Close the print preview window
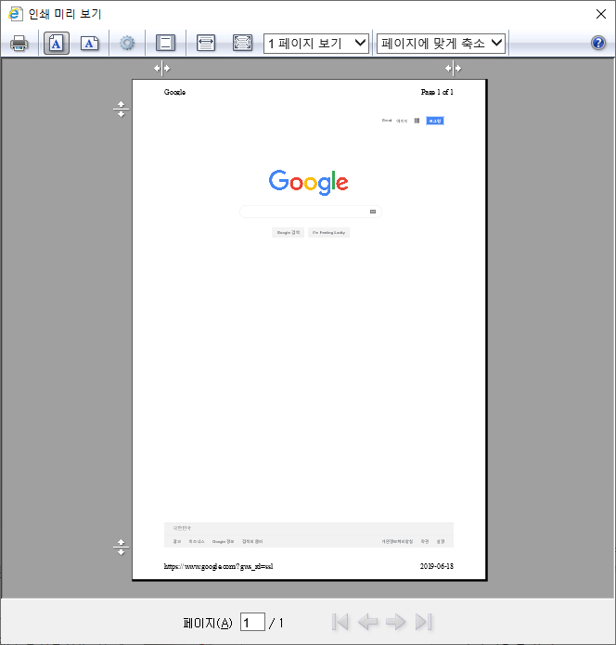 tap(601, 14)
